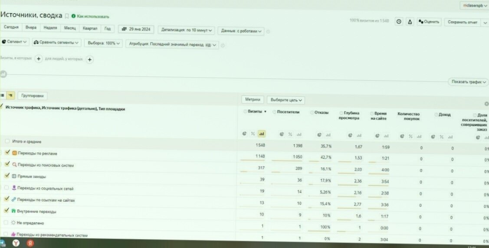Open the Выберите цель dropdown

286,100
